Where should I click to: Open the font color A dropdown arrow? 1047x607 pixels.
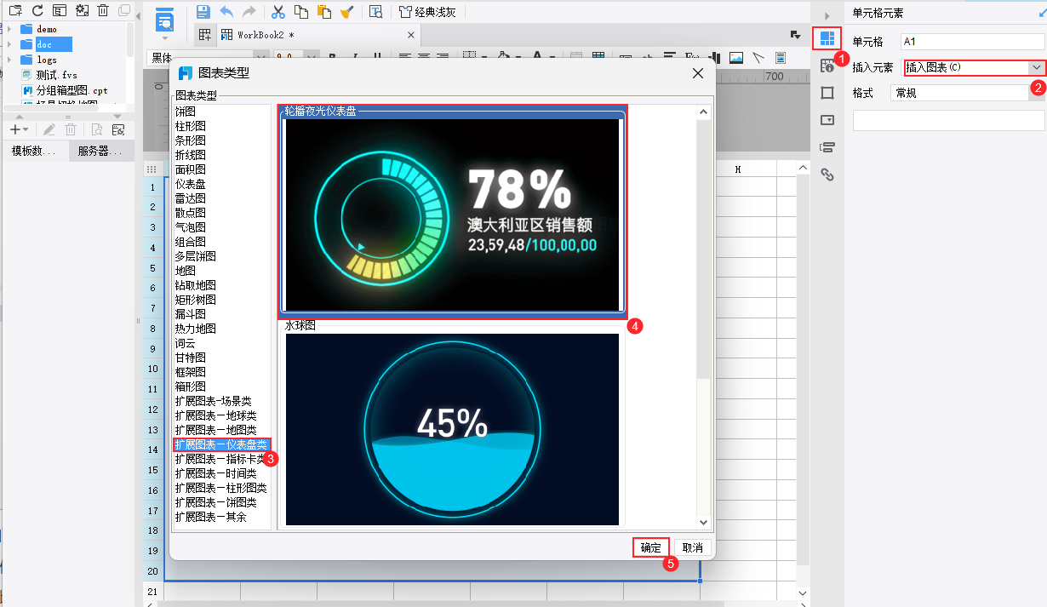point(554,58)
